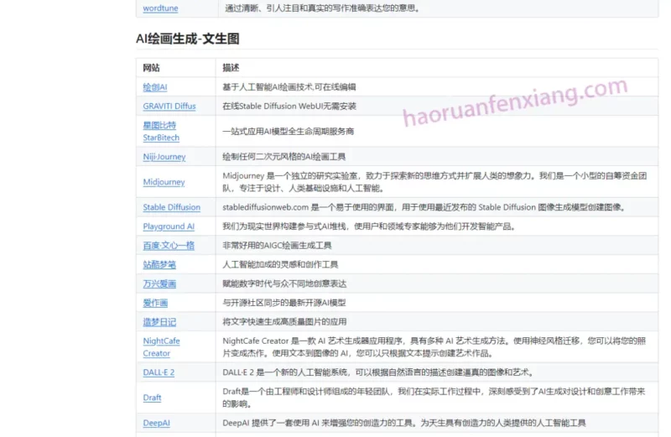Click description 基于人工智能AI绘画技术,可在线编辑
671x437 pixels.
click(x=289, y=87)
